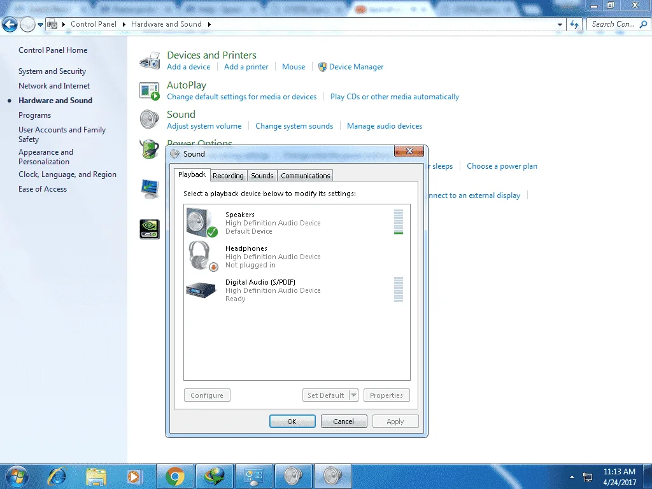
Task: Open Choose a power plan link
Action: [x=502, y=166]
